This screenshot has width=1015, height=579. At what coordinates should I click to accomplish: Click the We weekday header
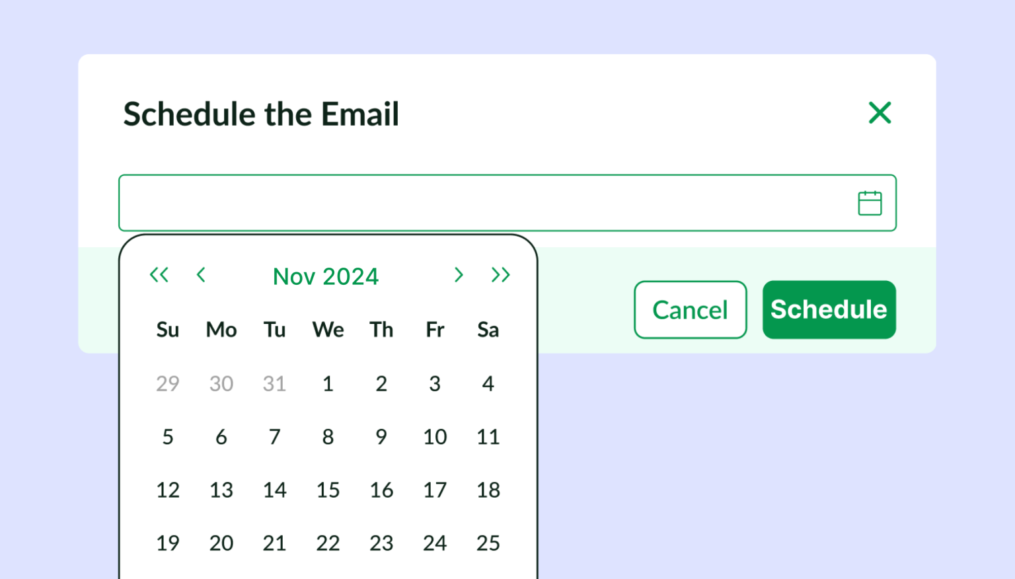tap(328, 330)
